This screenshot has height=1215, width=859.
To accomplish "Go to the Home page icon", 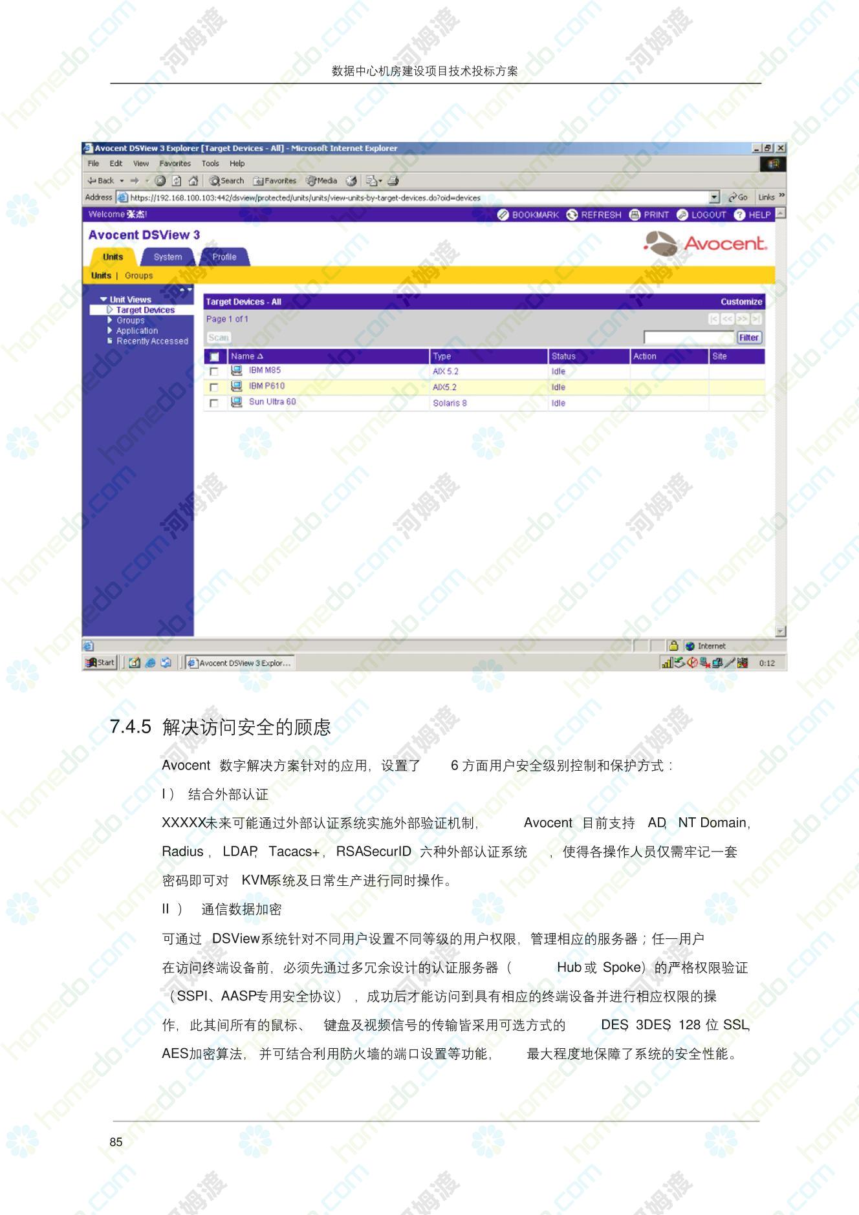I will [192, 181].
